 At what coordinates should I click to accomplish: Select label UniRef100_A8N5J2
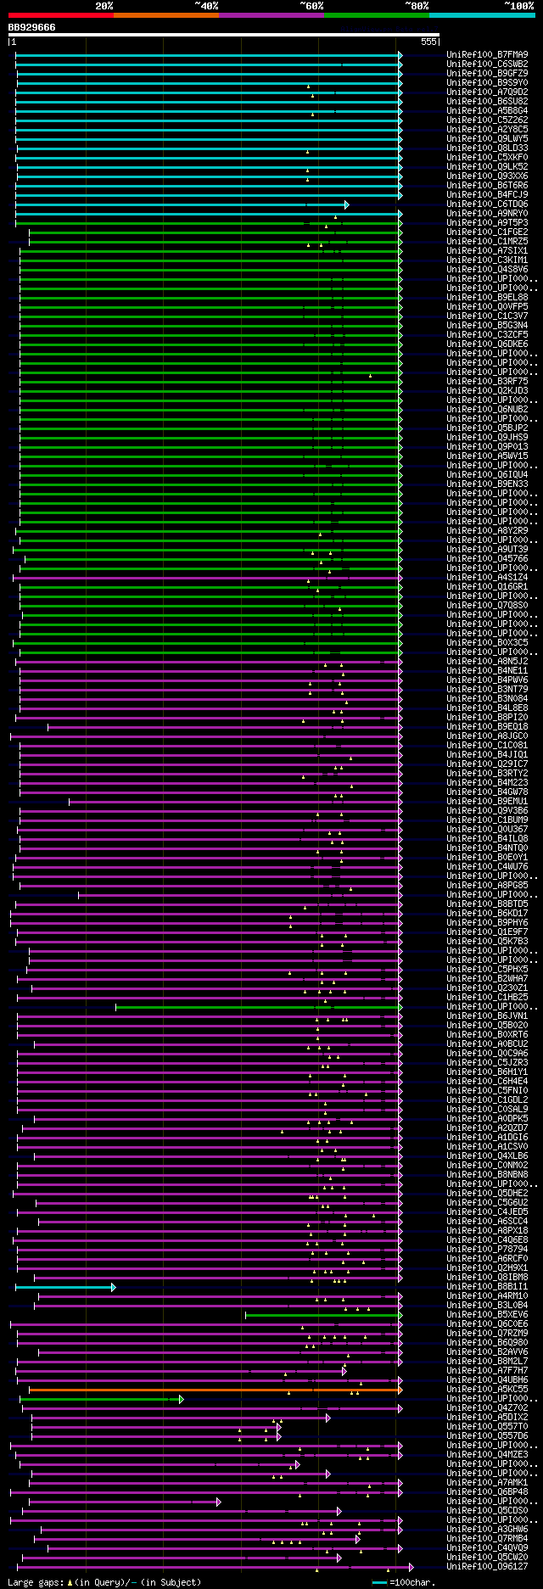(487, 662)
